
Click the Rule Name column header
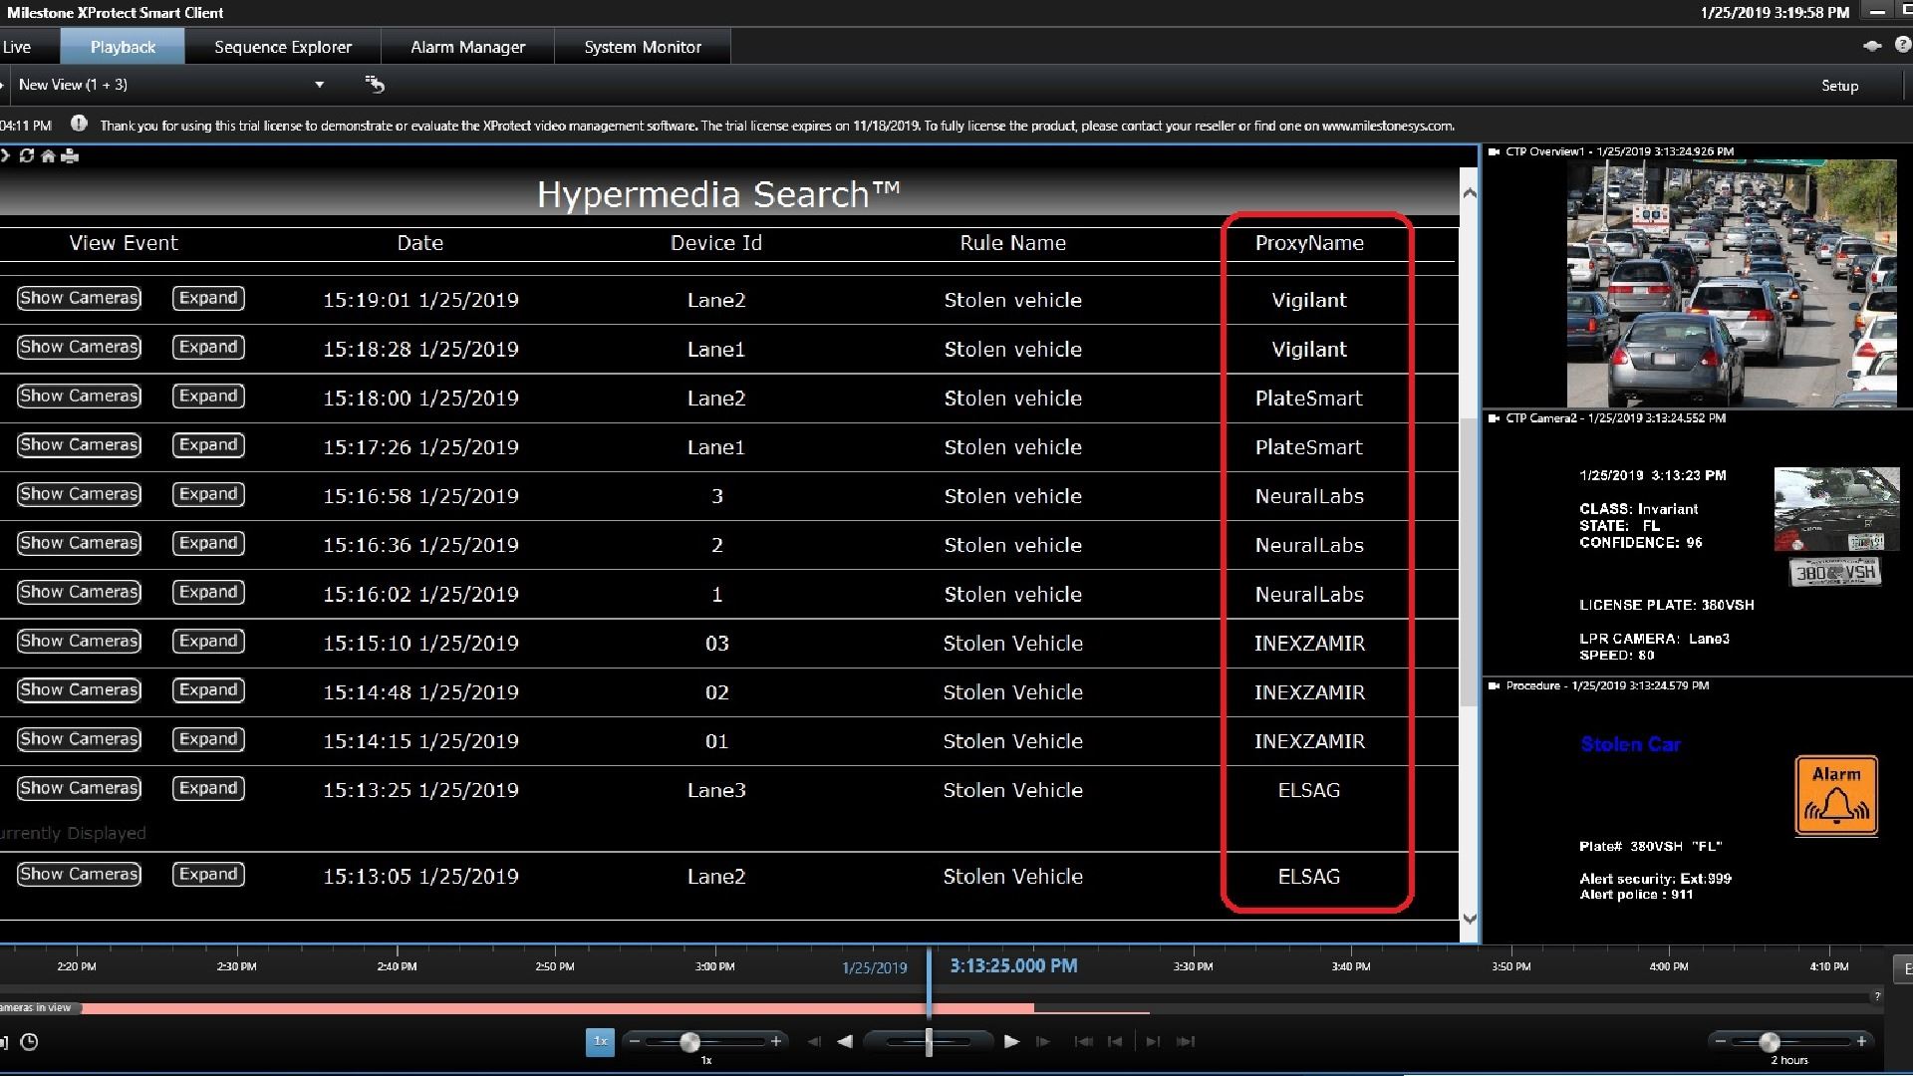(x=1012, y=243)
